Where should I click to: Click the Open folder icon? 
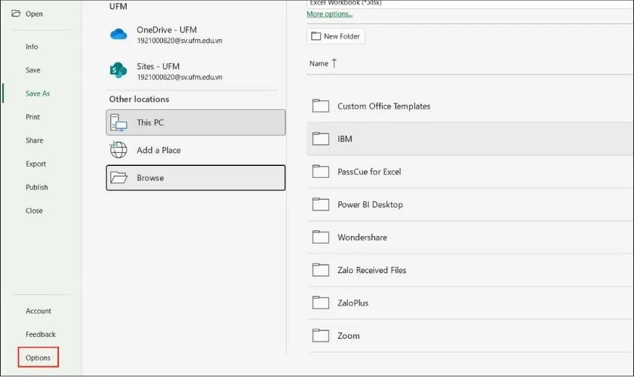pyautogui.click(x=16, y=14)
